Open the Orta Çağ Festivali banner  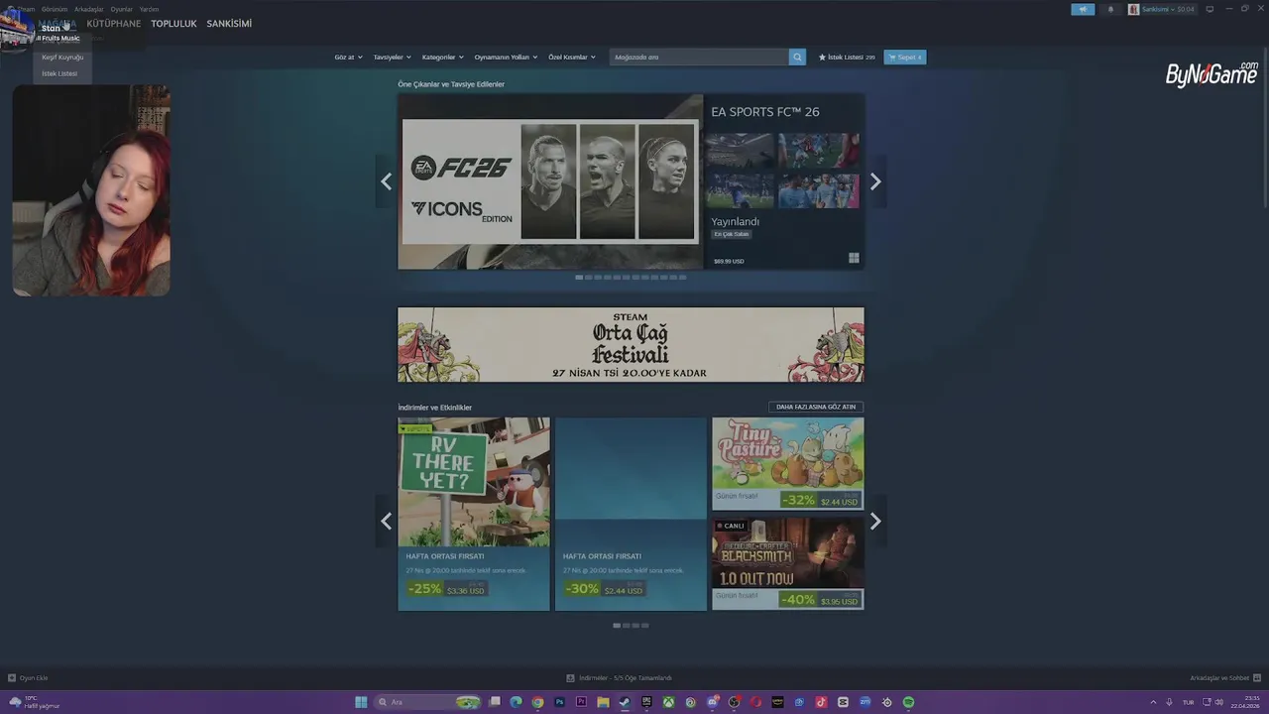(x=631, y=344)
